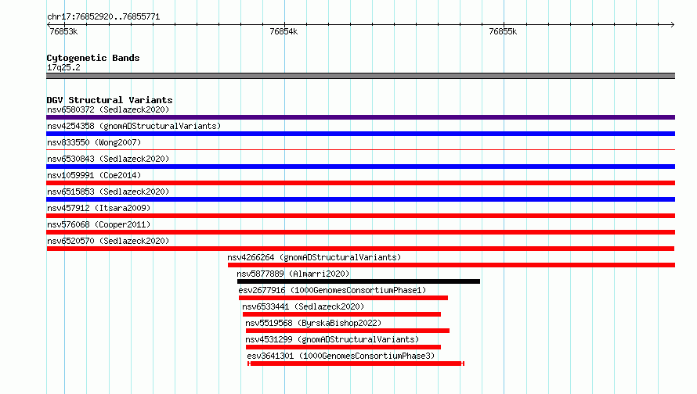This screenshot has height=394, width=697.
Task: Open the nsv4531299 (gnomADStructuralVariants) label
Action: click(x=332, y=339)
